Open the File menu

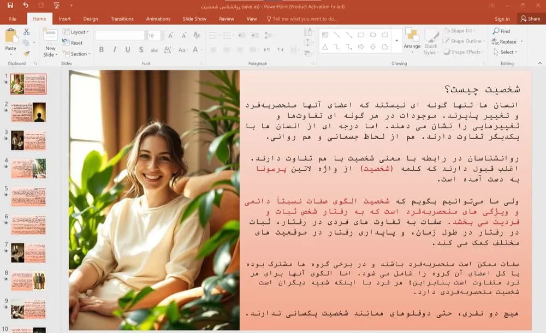point(13,19)
